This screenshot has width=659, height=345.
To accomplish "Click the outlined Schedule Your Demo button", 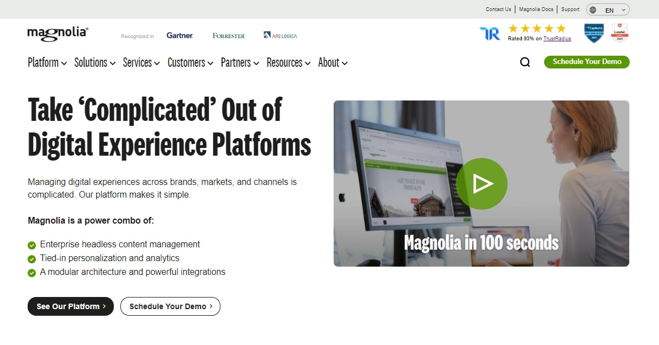I will pos(170,306).
